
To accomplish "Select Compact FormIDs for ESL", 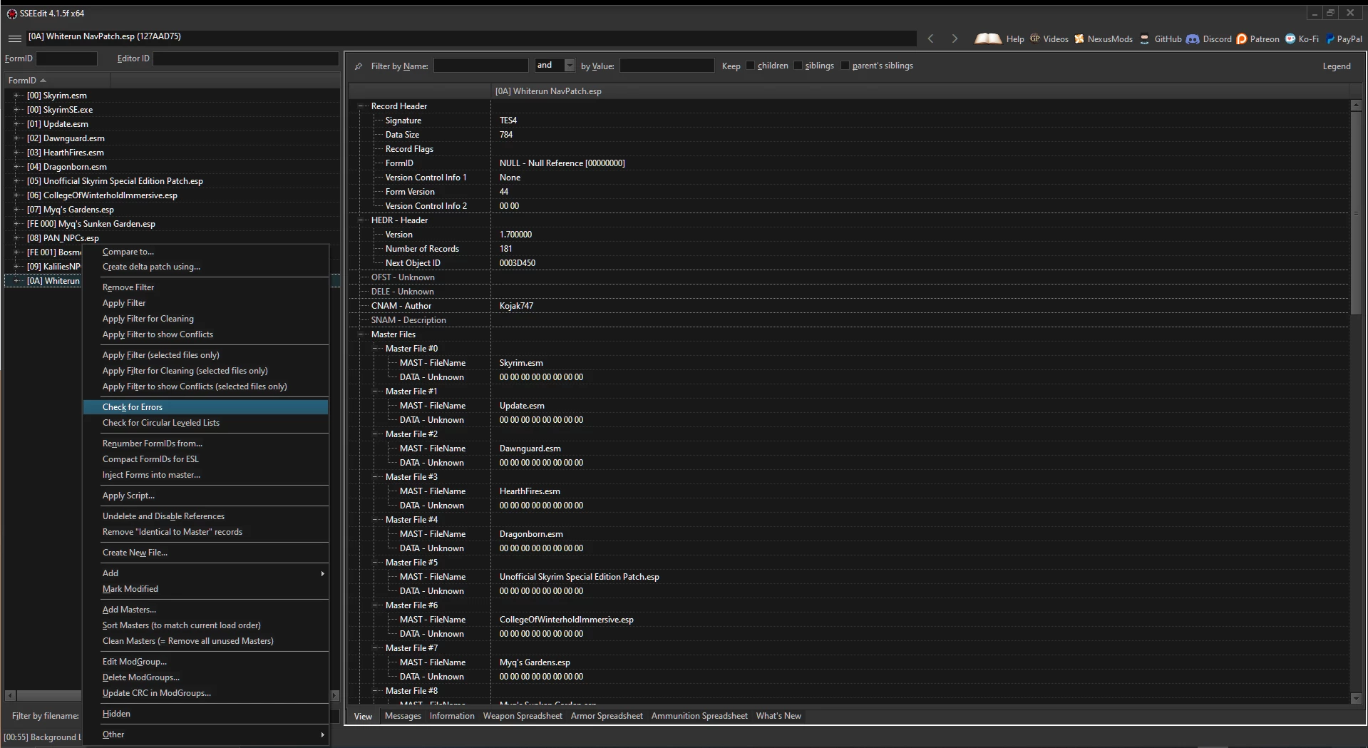I will point(205,459).
